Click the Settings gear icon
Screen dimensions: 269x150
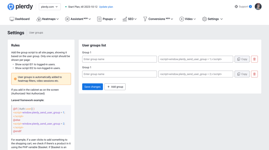[204, 19]
